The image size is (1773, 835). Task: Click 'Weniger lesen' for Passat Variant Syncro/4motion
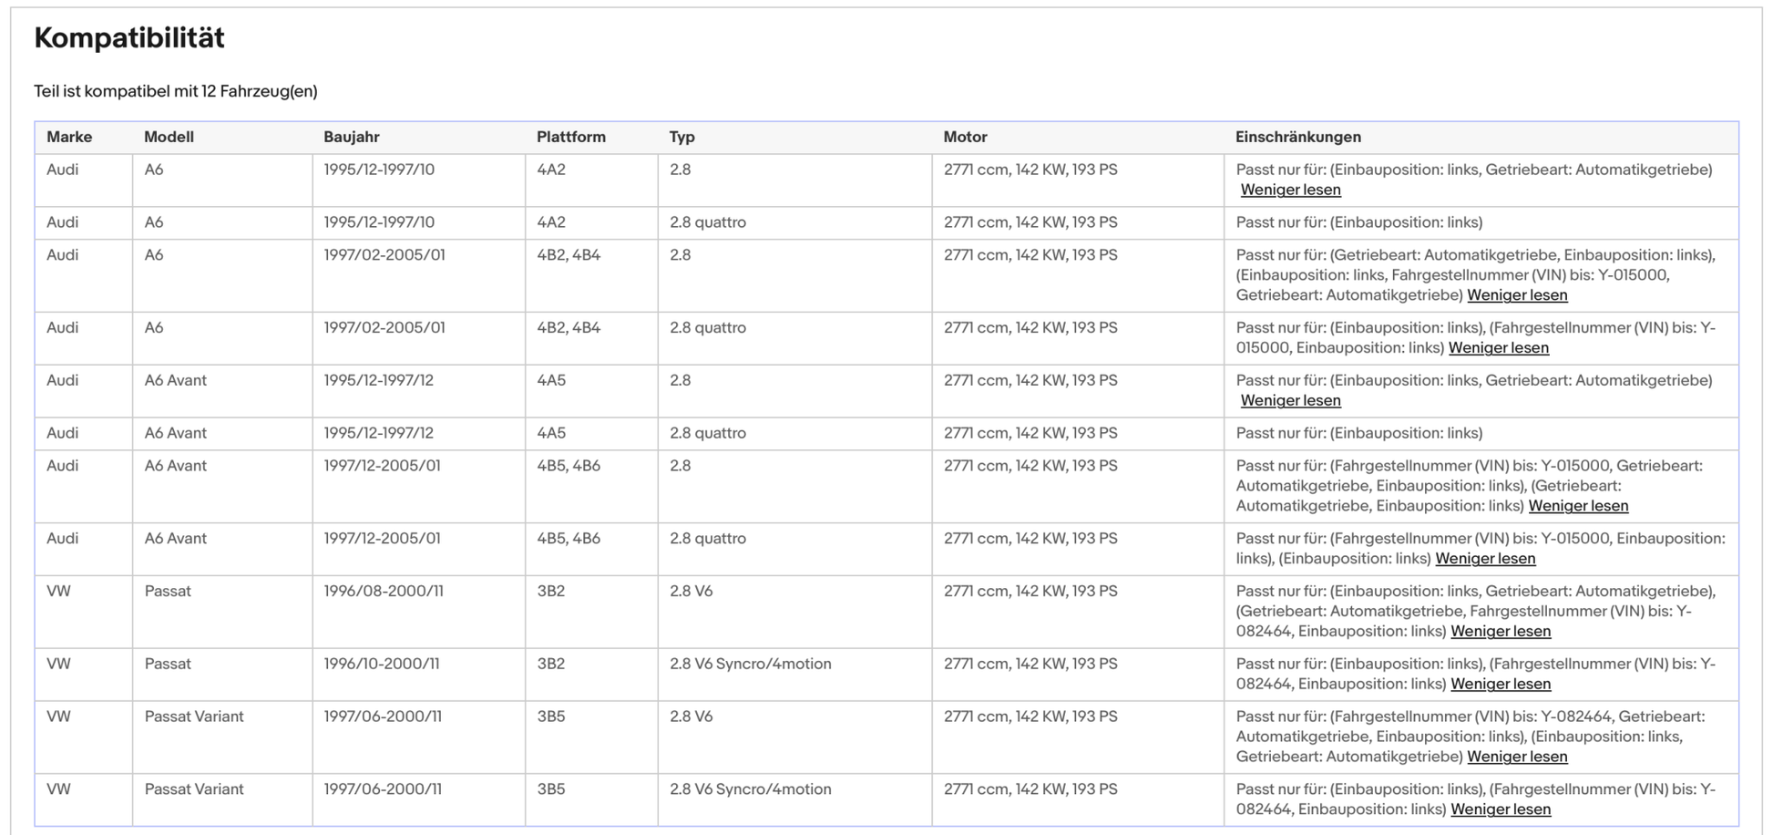point(1501,809)
